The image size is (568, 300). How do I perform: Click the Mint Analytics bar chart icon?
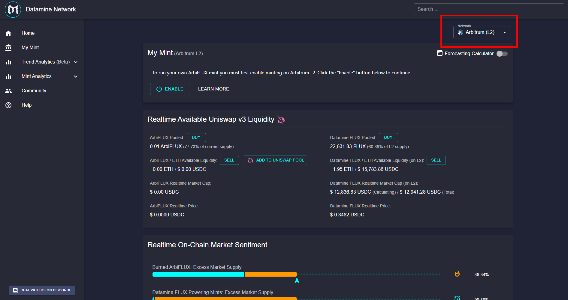[x=8, y=76]
